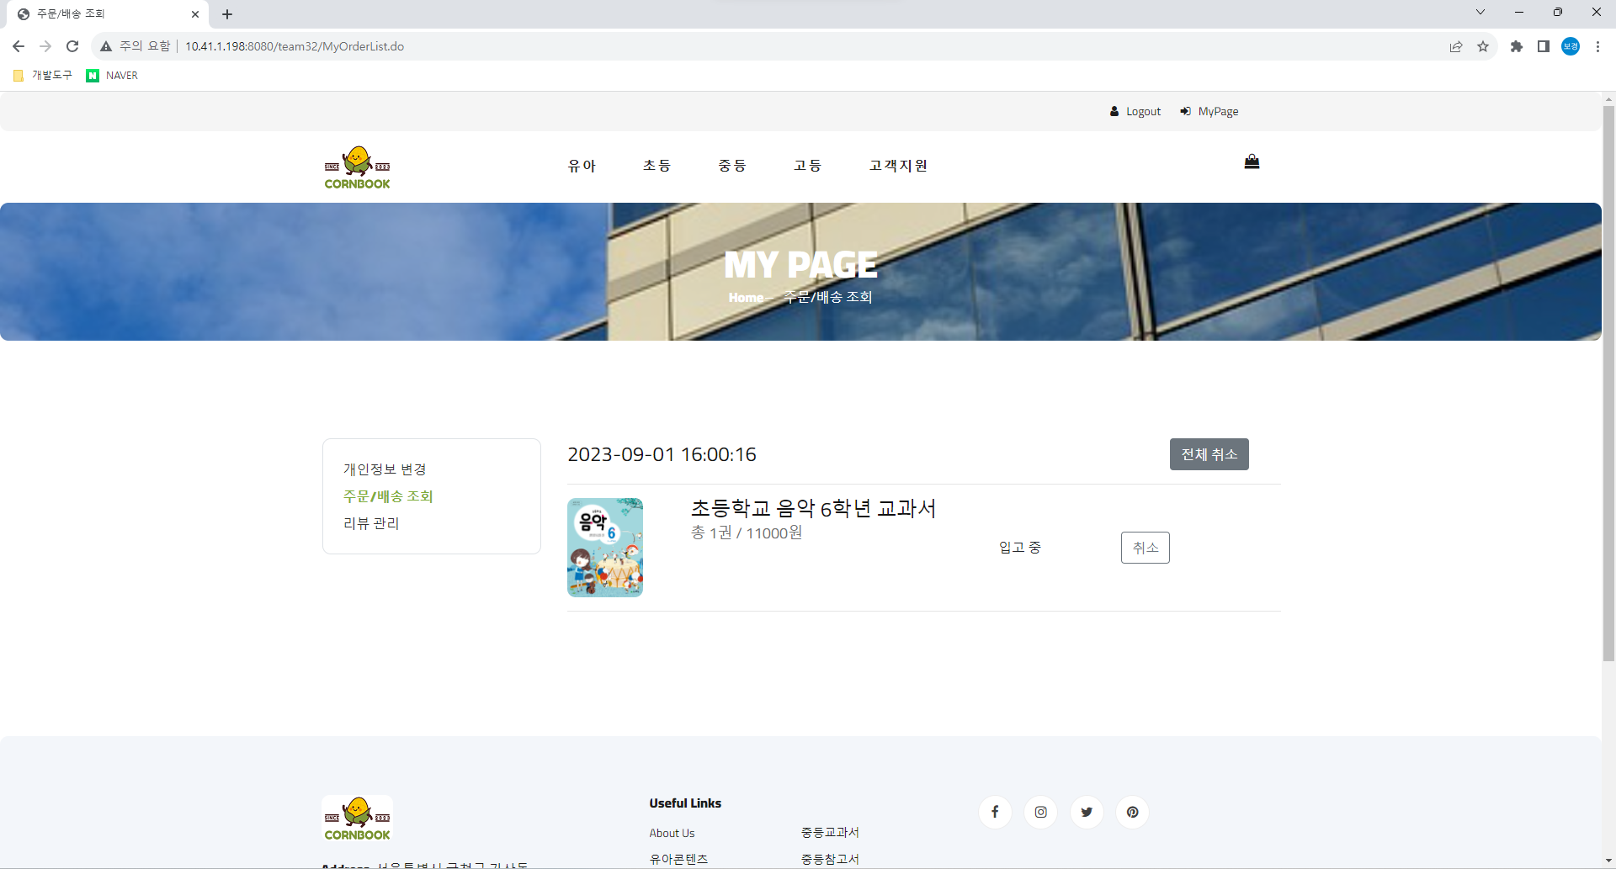Open the 개발도구 bookmark folder
Viewport: 1616px width, 869px height.
(x=43, y=75)
